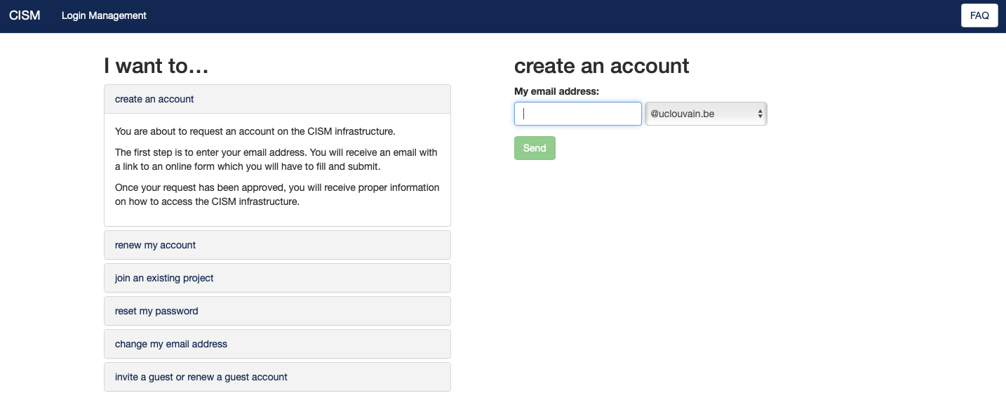Focus the email address text field

coord(578,114)
